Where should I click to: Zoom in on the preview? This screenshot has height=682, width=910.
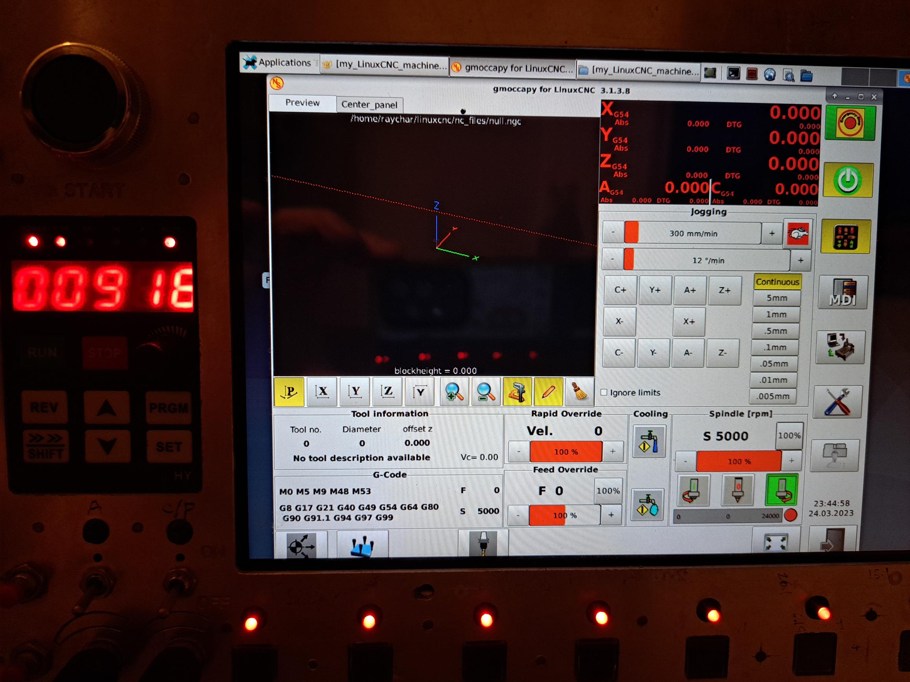click(x=454, y=392)
